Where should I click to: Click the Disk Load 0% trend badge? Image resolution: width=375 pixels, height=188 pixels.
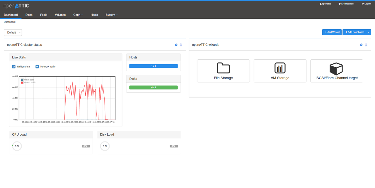[174, 146]
